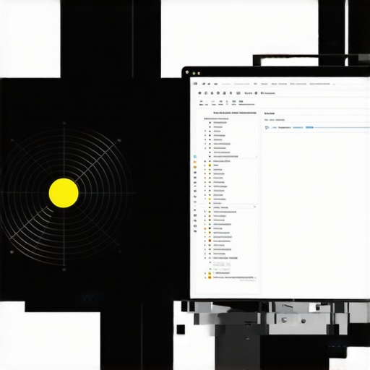Click the yellow folder icon near the tree bottom

(210, 273)
